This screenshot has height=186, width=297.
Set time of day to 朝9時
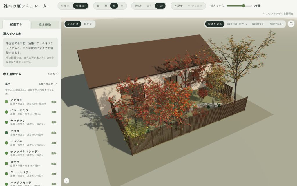click(x=138, y=6)
